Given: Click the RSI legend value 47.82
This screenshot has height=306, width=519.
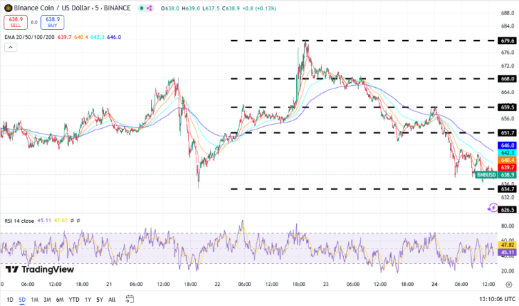Looking at the screenshot, I should point(61,221).
